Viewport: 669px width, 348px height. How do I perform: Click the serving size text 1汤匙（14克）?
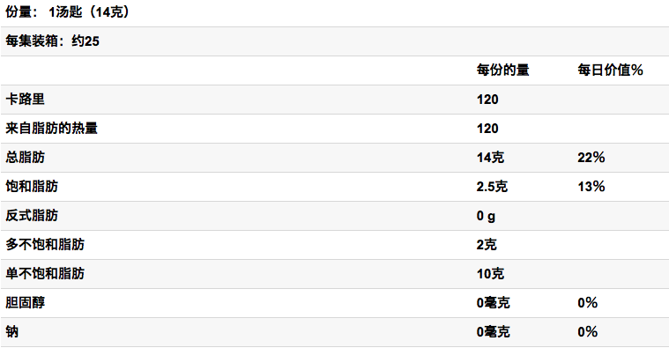pos(90,12)
